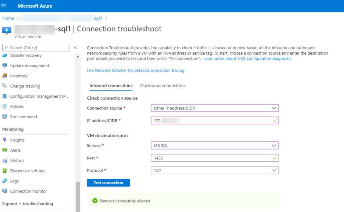The width and height of the screenshot is (344, 212).
Task: Open Use Network Watcher for detailed tracing
Action: [136, 71]
